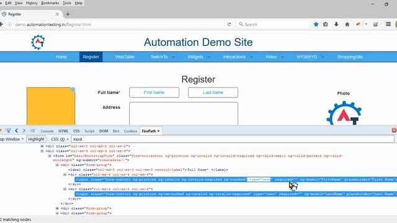Open the bookmarks list clipboard icon
Screen dimensions: 397x223
(326, 24)
